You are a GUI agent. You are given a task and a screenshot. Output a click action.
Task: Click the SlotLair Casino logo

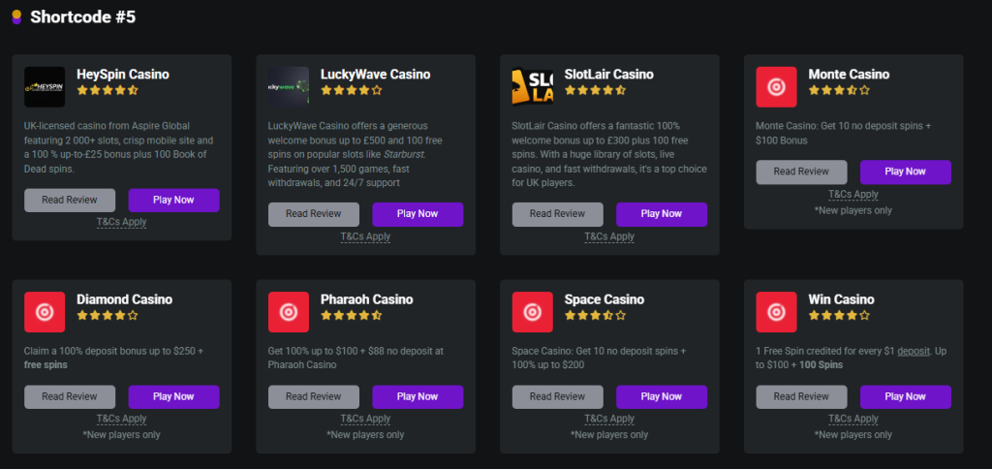[533, 86]
